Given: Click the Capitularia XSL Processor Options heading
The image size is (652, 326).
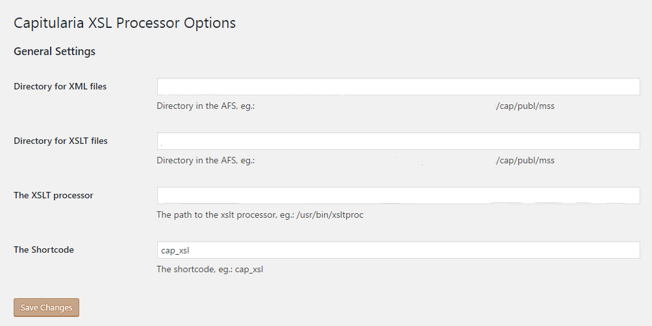Looking at the screenshot, I should coord(125,23).
